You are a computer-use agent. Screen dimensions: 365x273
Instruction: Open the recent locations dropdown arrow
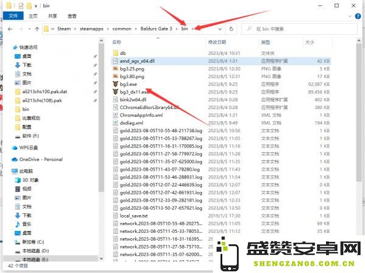click(29, 29)
